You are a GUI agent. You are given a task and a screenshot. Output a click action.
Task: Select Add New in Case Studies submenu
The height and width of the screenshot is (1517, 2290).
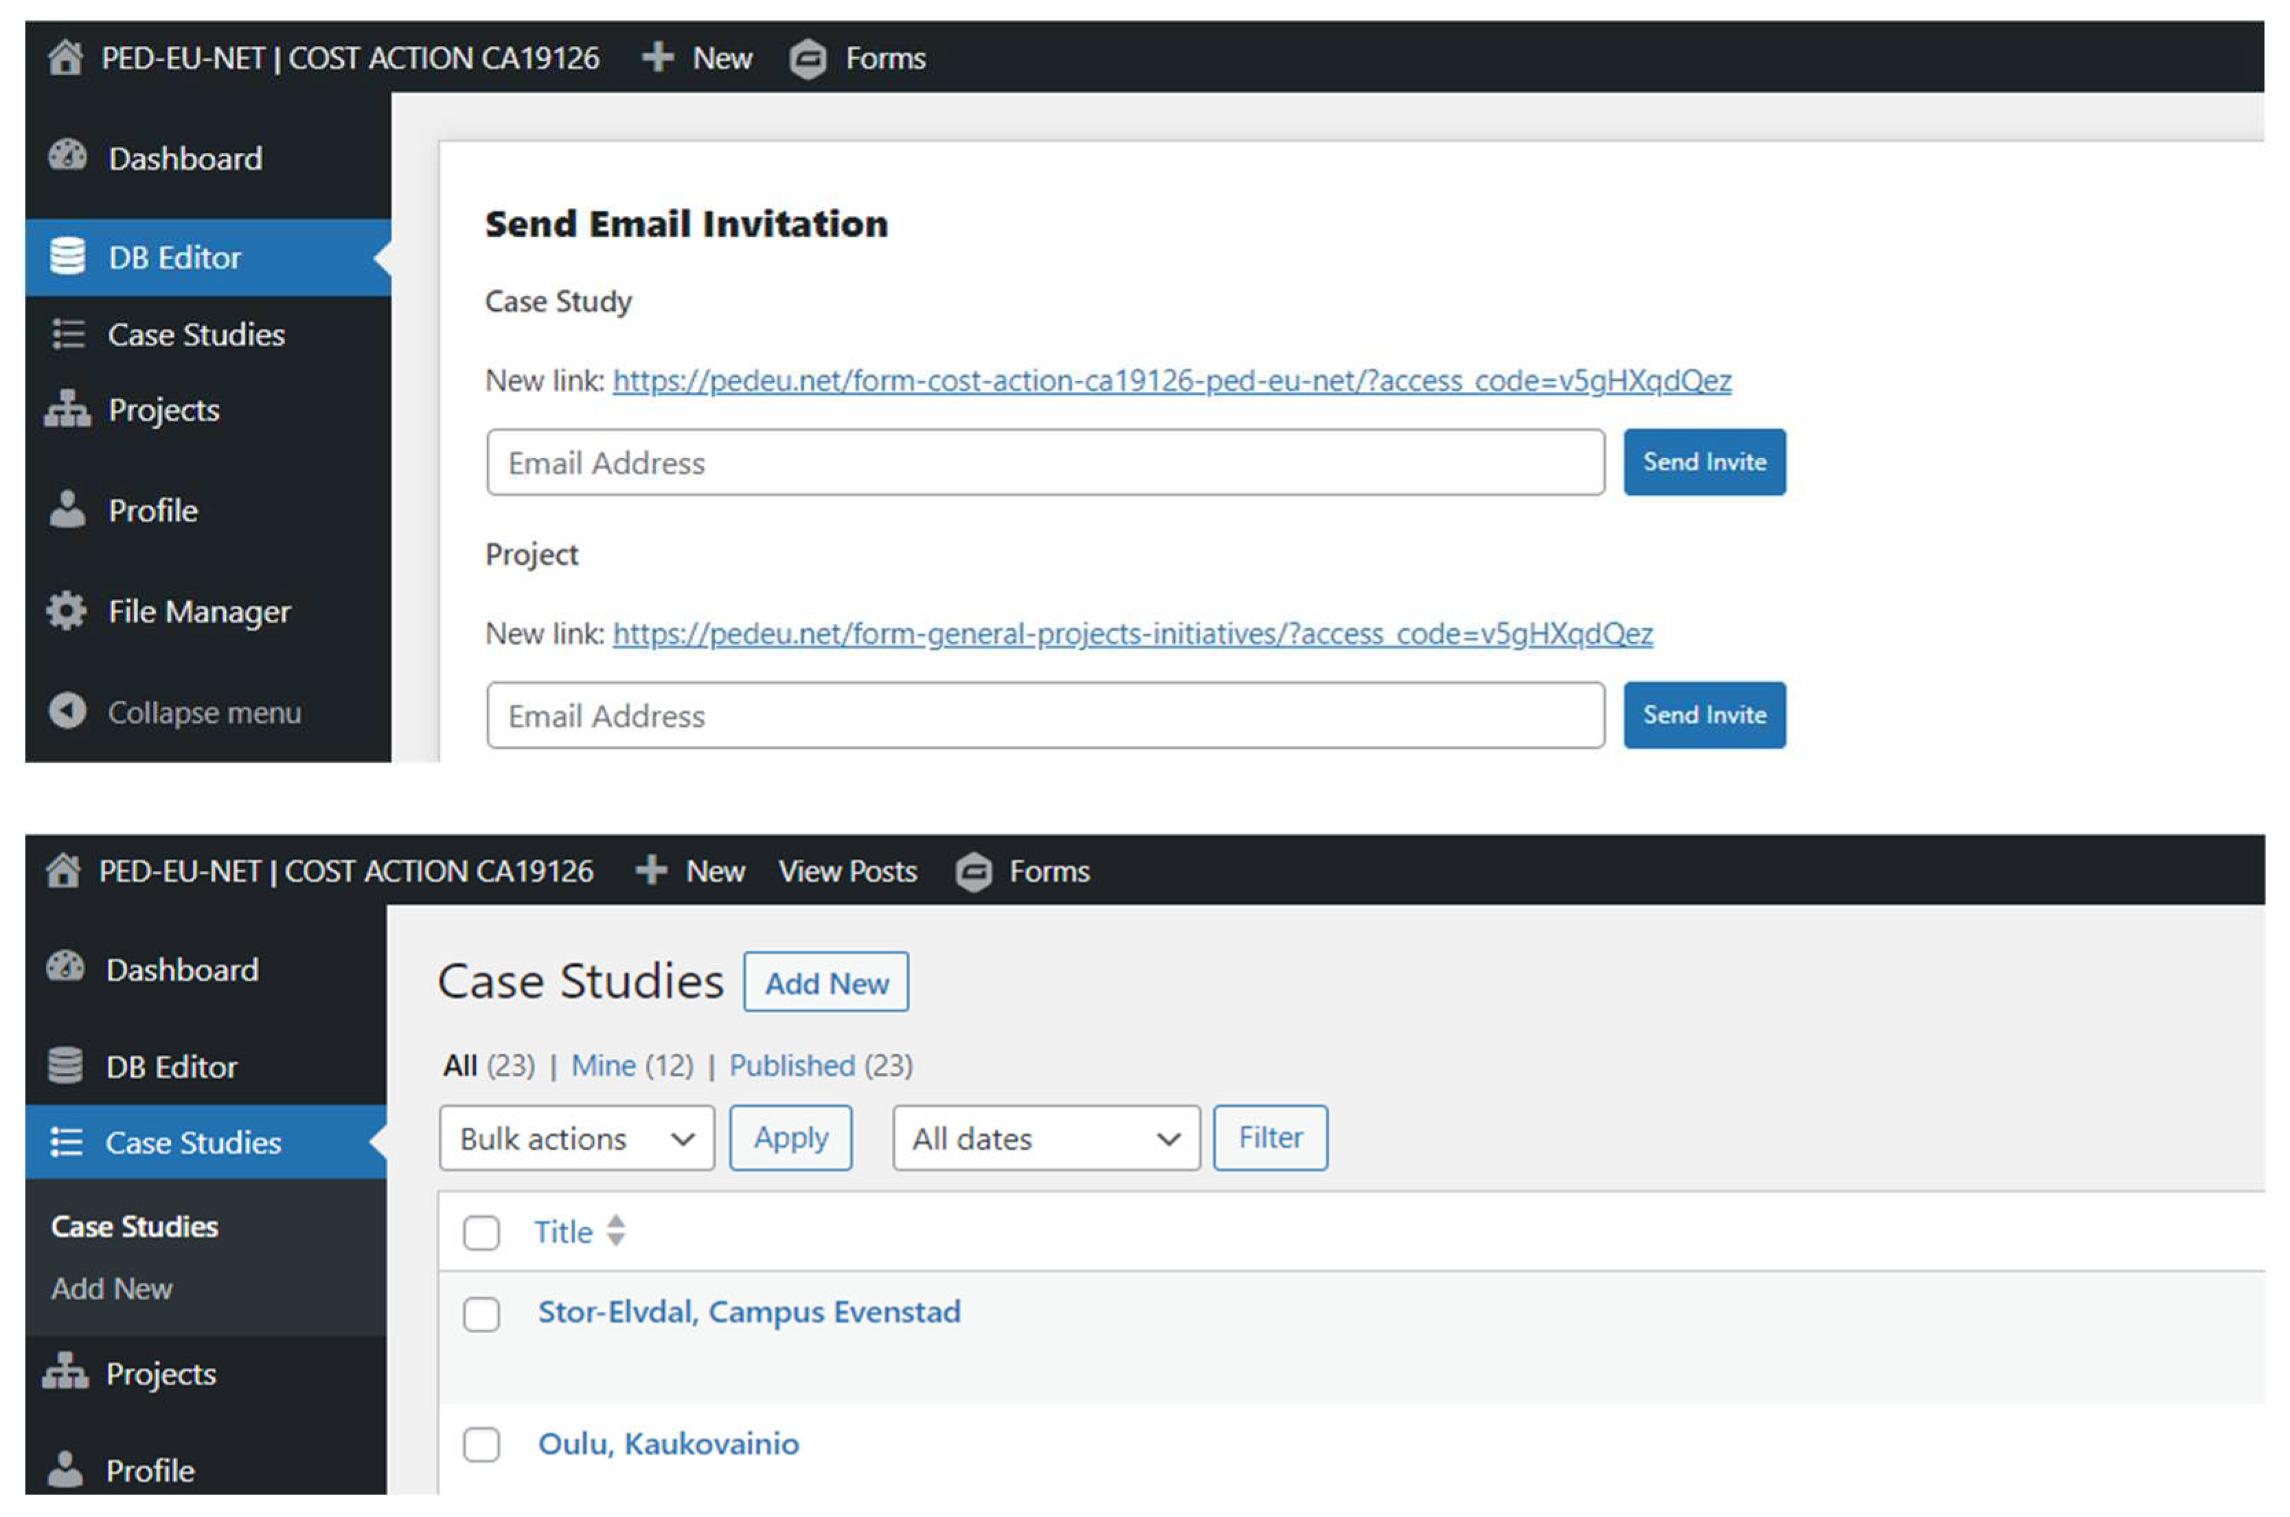pyautogui.click(x=111, y=1288)
